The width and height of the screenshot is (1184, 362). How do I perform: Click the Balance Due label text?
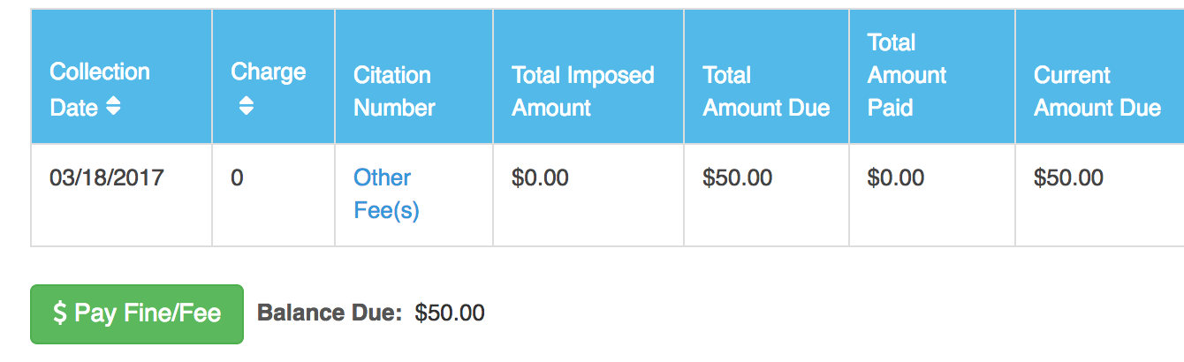pos(330,313)
